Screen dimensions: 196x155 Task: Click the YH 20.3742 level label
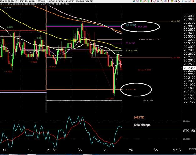176,21
